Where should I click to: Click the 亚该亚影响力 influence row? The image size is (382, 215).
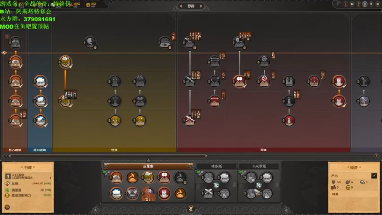point(28,195)
